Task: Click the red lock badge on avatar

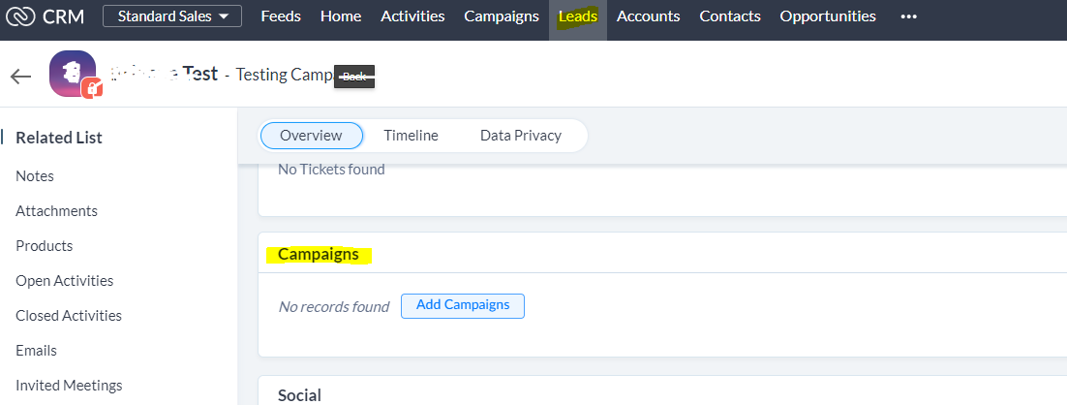Action: pos(92,88)
